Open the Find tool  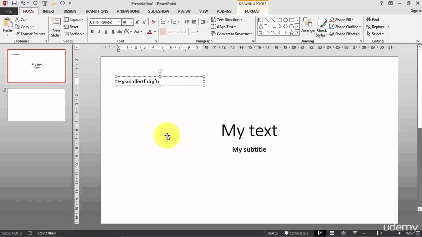(x=374, y=19)
